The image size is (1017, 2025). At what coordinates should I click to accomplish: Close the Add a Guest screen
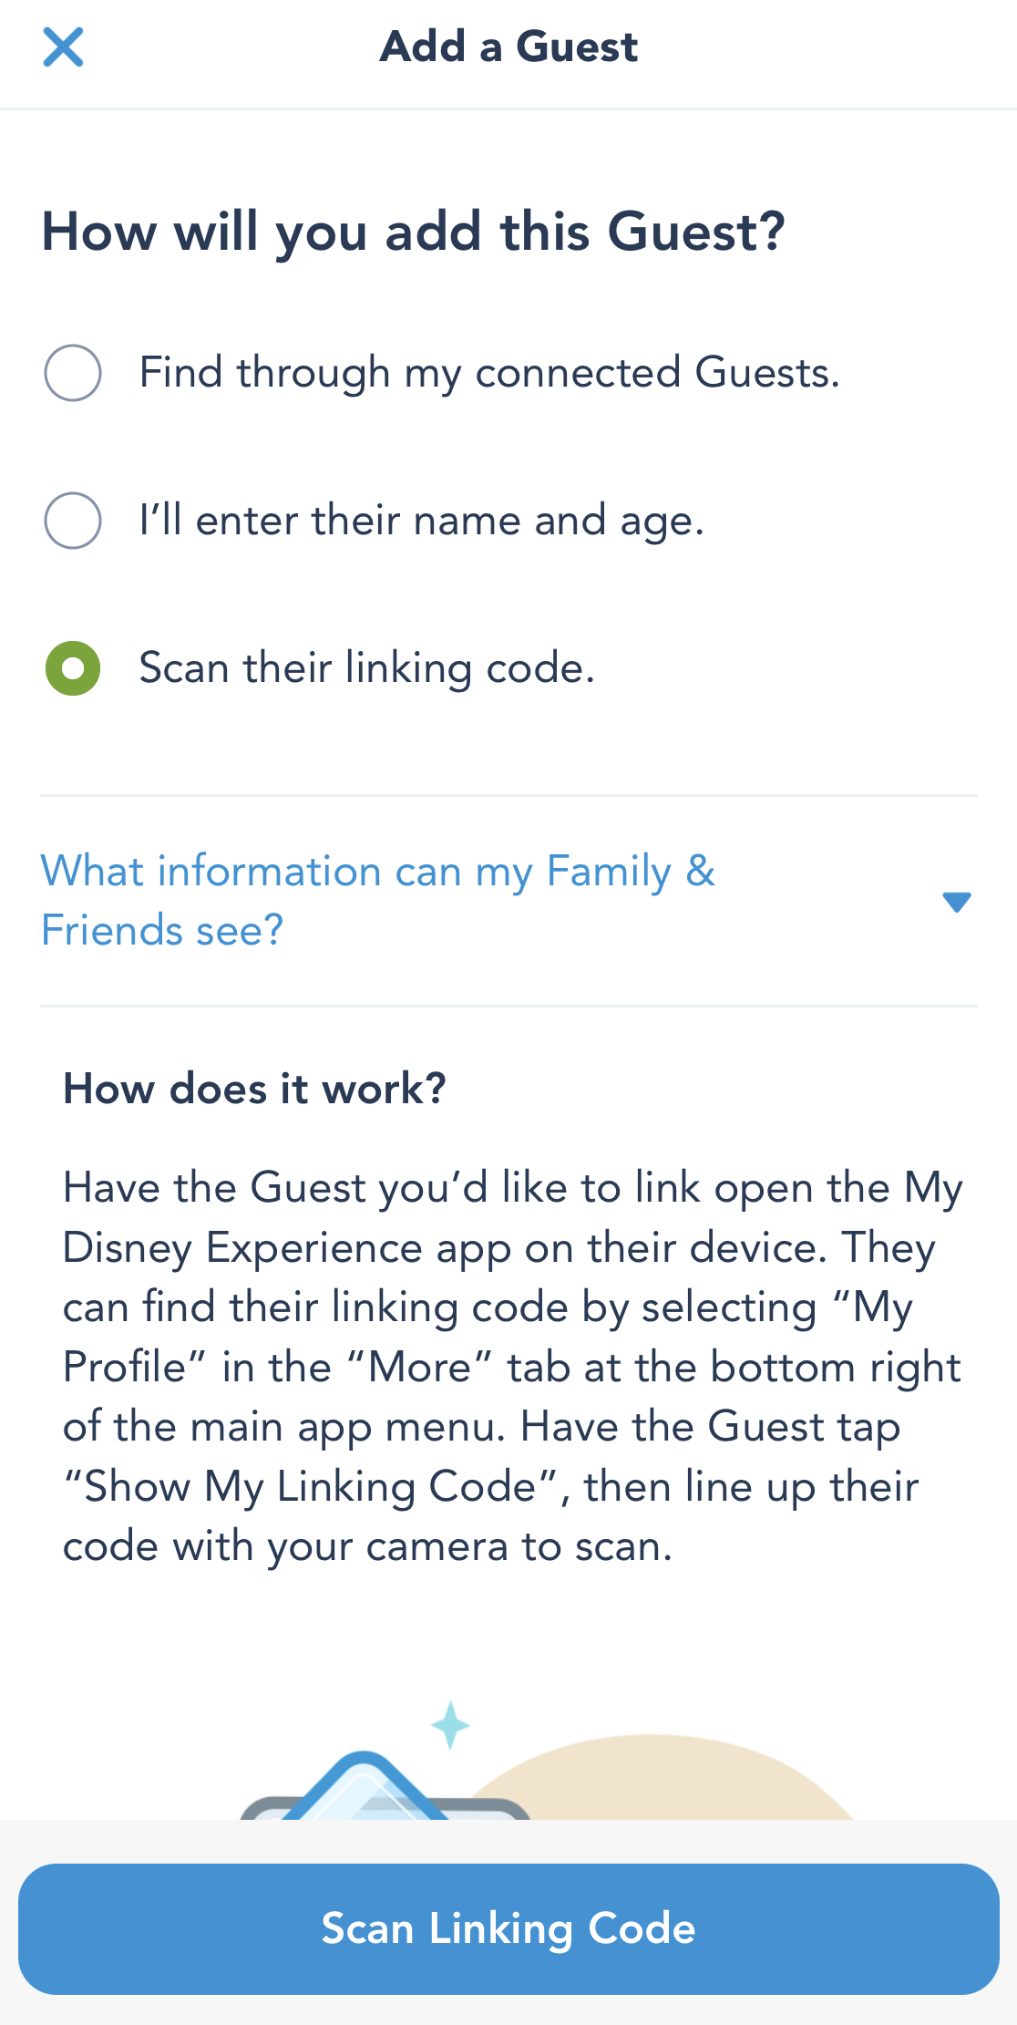coord(63,47)
